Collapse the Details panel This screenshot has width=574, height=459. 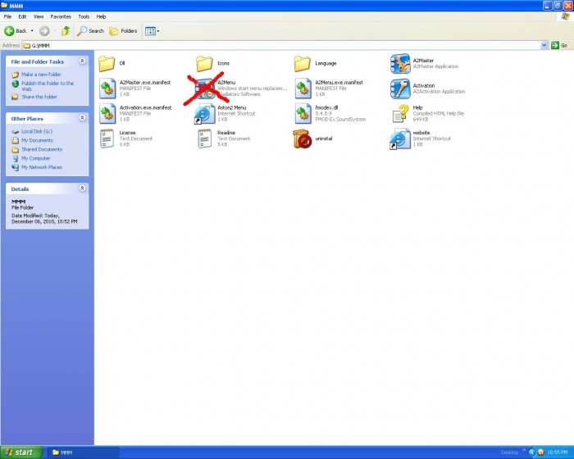tap(82, 189)
